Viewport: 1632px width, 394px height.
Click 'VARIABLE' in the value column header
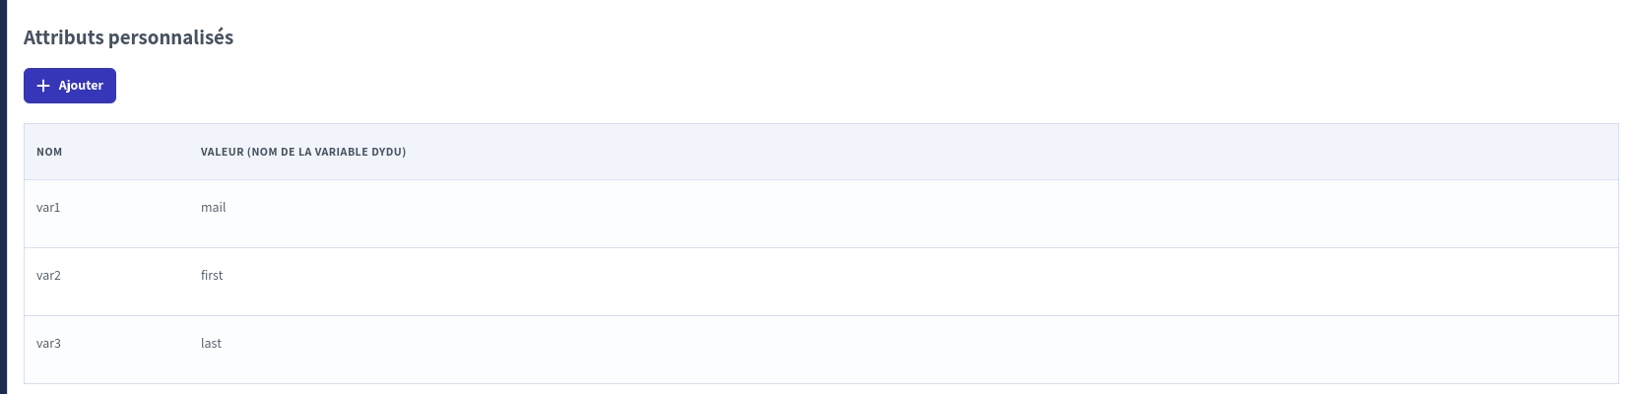[341, 152]
